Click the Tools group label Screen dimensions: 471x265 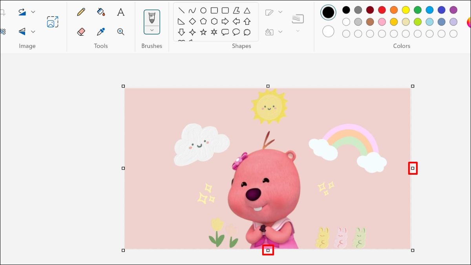tap(101, 46)
